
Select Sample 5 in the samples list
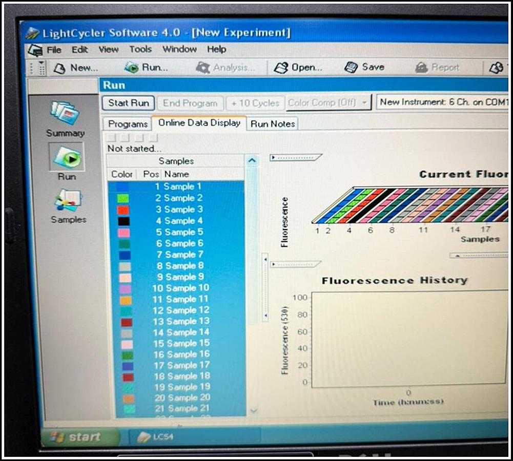tap(182, 232)
